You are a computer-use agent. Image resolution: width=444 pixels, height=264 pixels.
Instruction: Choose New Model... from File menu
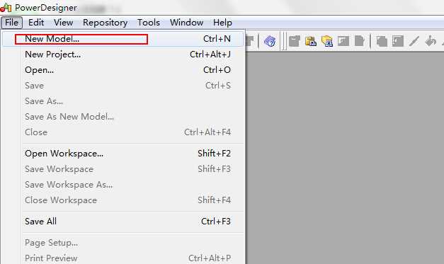coord(123,39)
